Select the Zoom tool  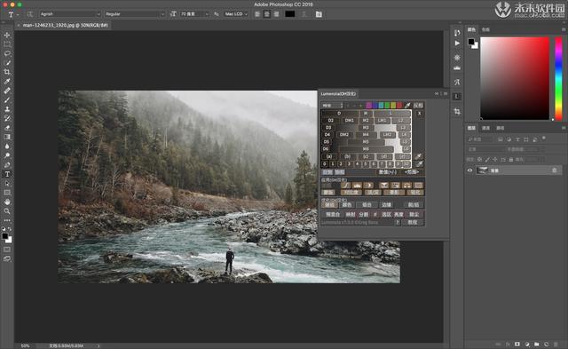click(7, 211)
